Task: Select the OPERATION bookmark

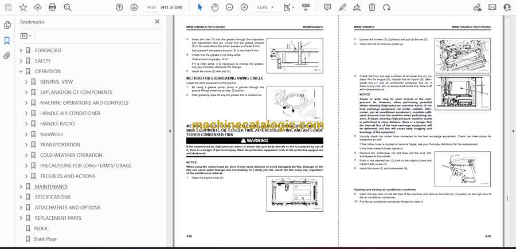Action: point(48,72)
